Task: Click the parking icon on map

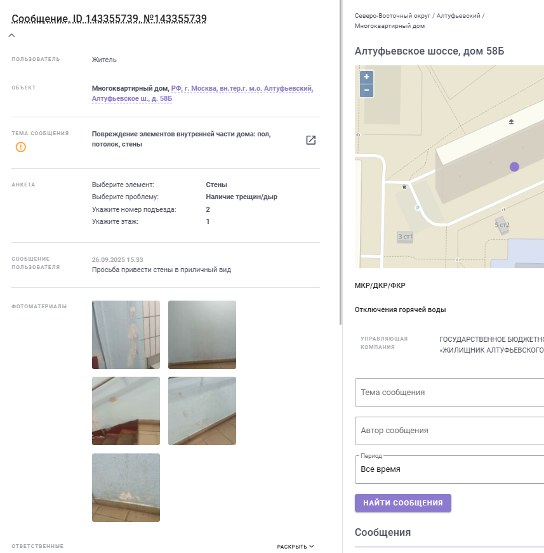Action: [x=417, y=207]
